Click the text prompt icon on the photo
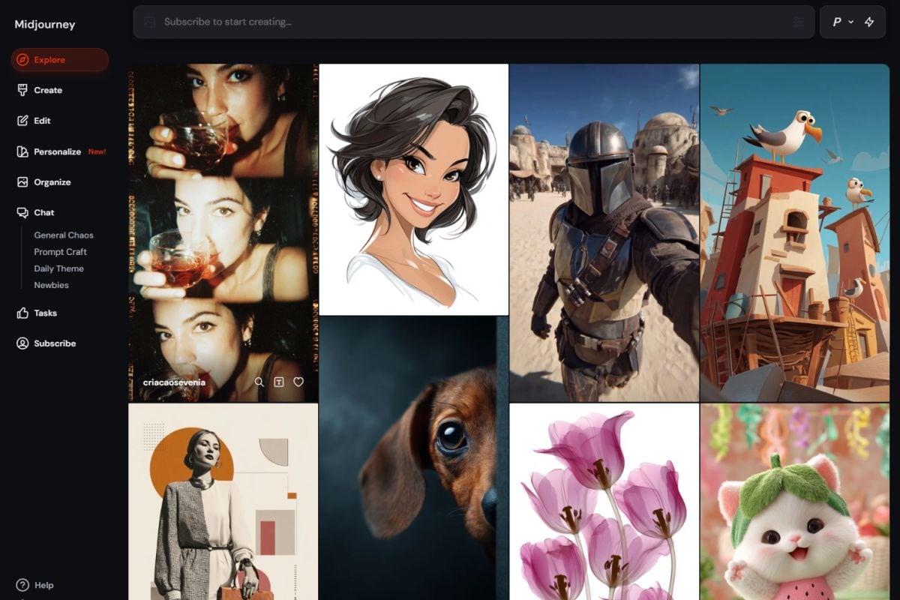Screen dimensions: 900x600 coord(279,382)
